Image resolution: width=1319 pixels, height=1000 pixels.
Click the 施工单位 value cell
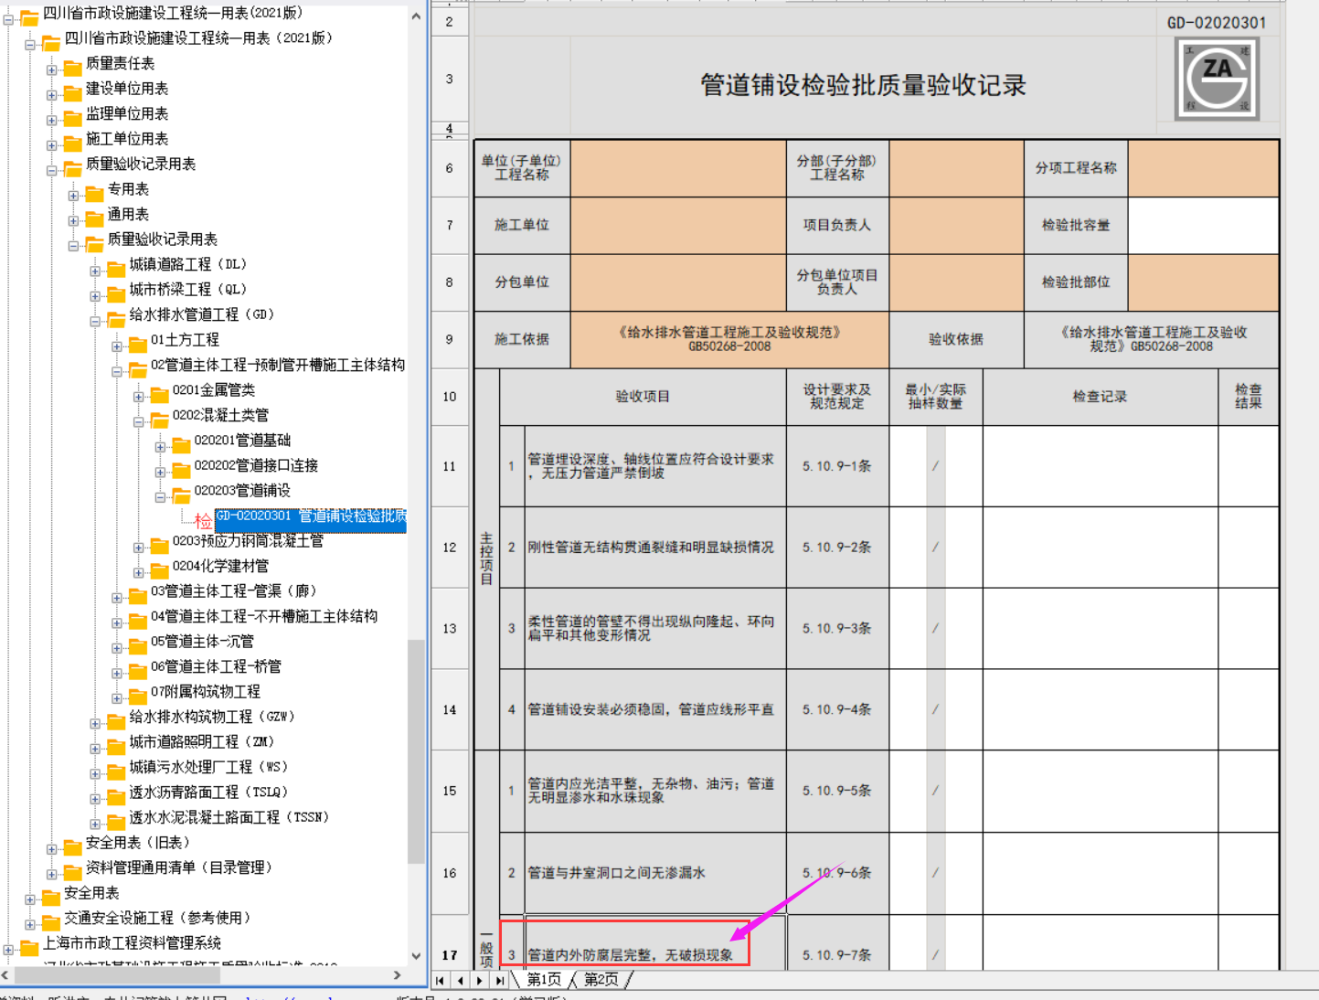click(x=678, y=225)
